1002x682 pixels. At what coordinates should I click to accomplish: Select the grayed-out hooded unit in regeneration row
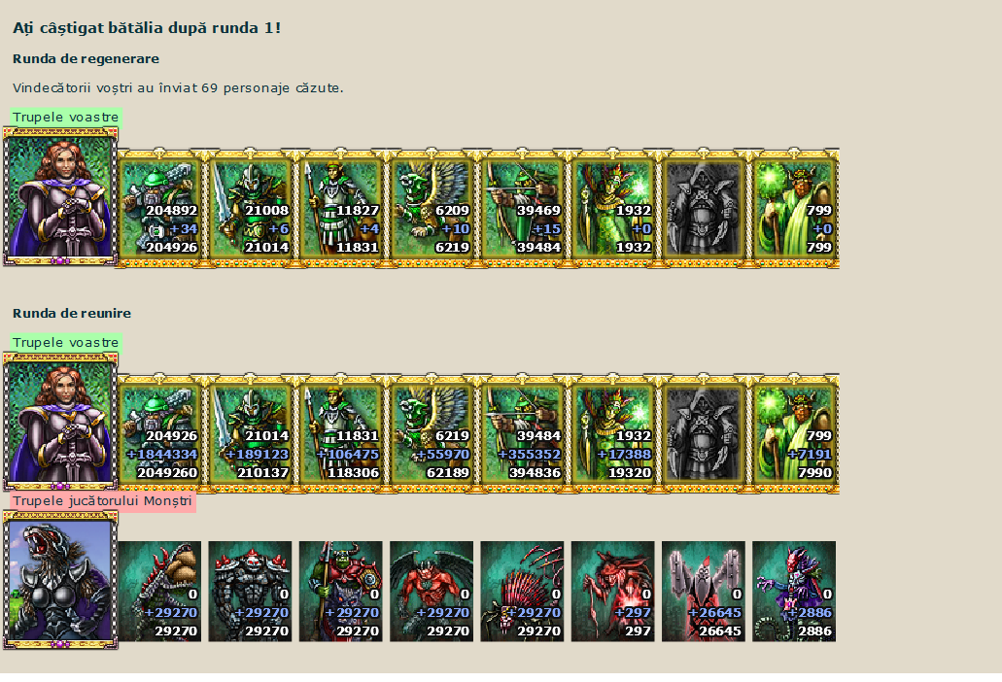point(703,209)
